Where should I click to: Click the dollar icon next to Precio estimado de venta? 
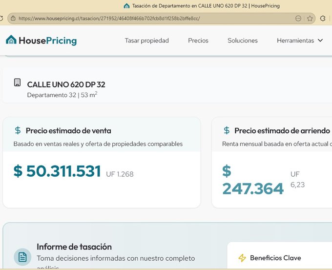click(18, 130)
